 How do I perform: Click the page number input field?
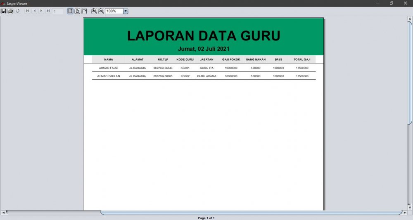pyautogui.click(x=58, y=11)
